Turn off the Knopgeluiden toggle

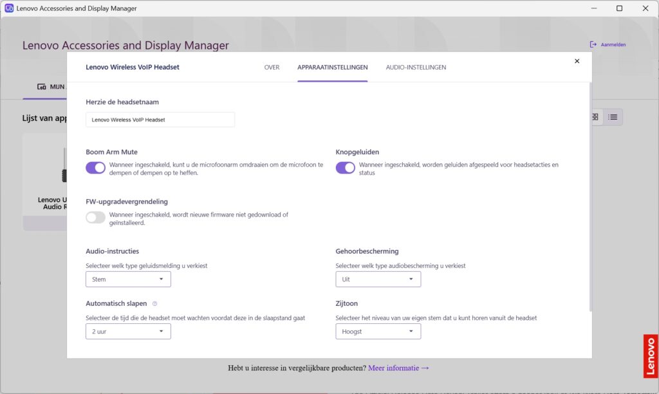(x=345, y=168)
